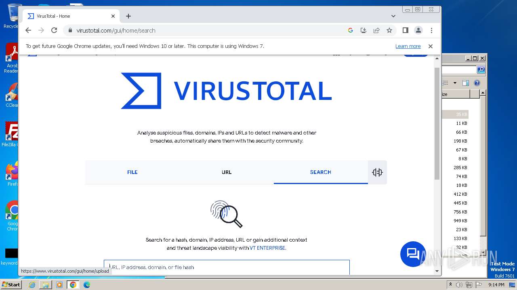Select the 949 KB row in Explorer
The width and height of the screenshot is (517, 290).
point(455,221)
